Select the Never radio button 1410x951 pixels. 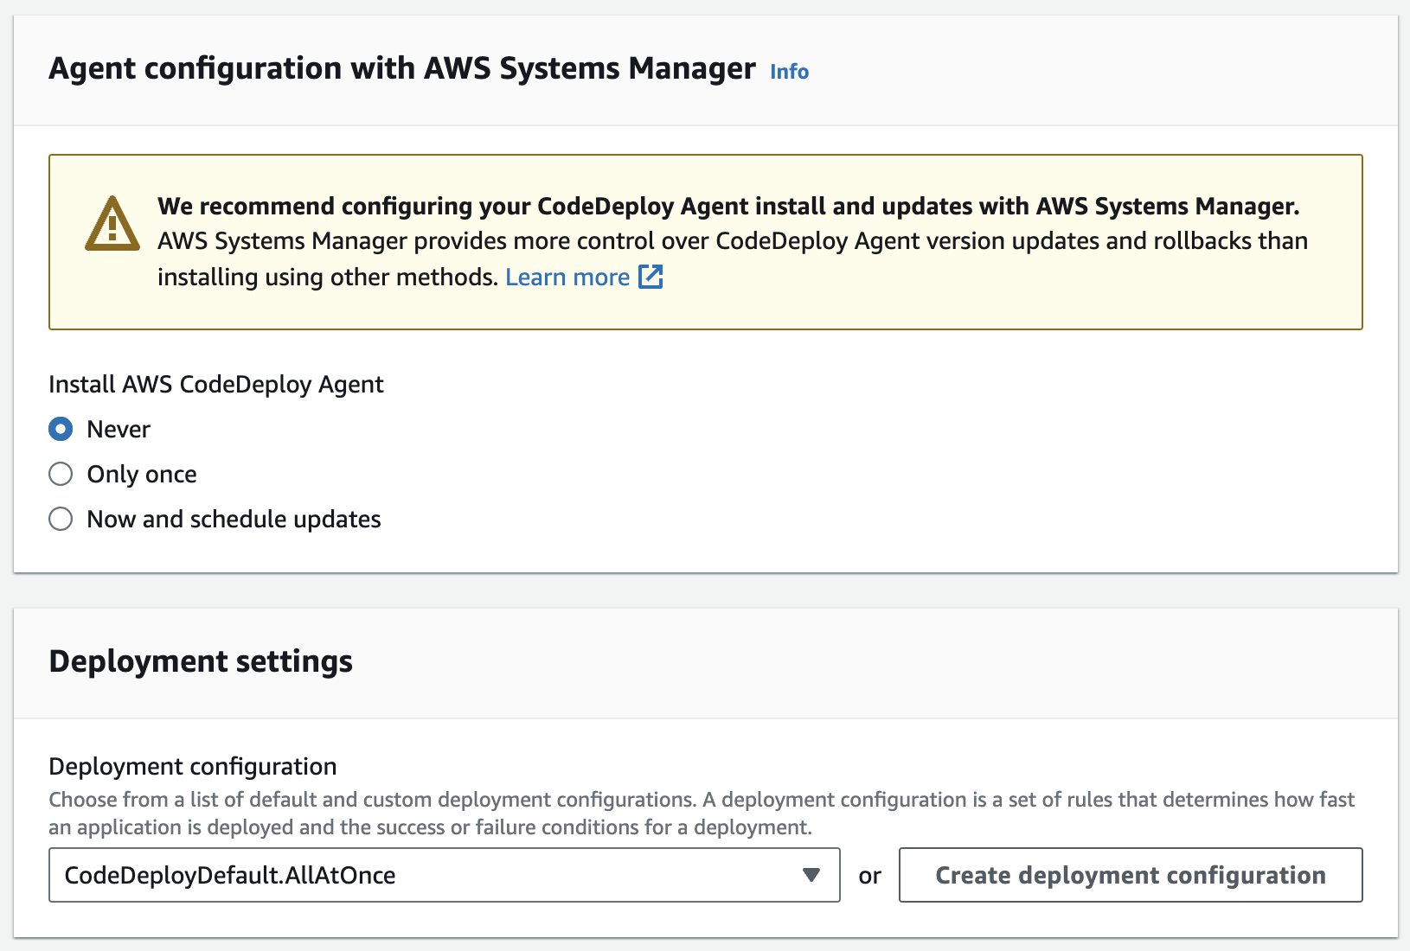[61, 429]
